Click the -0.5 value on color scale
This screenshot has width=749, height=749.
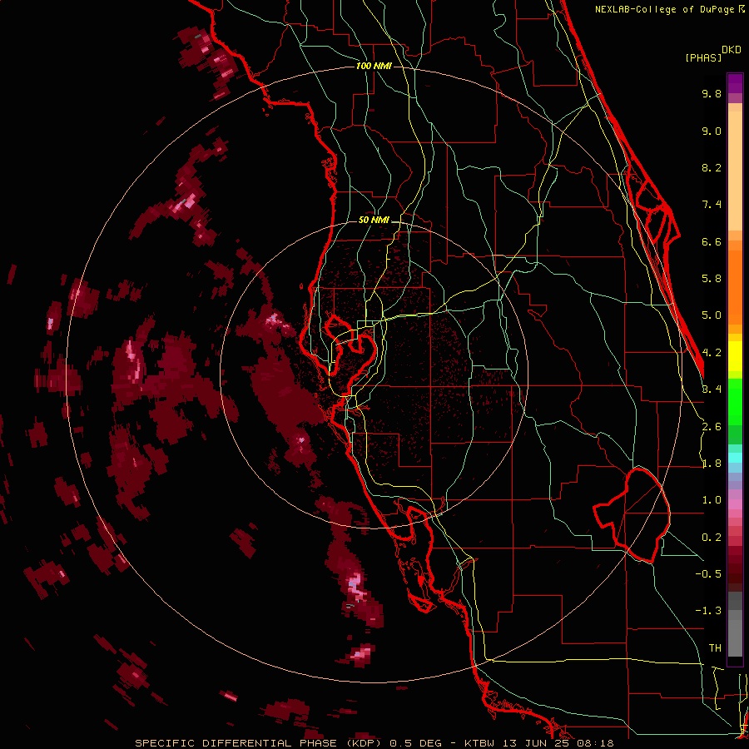(708, 574)
